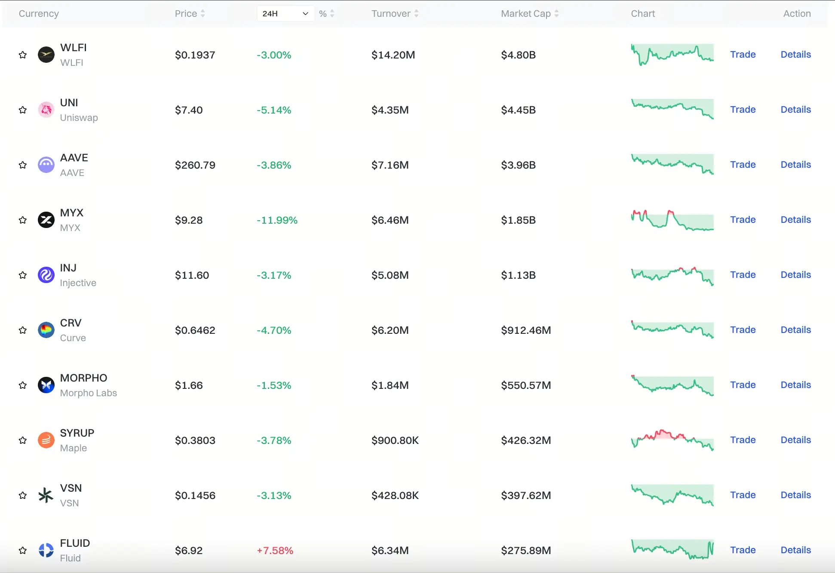Favorite VSN using the star icon

click(x=23, y=495)
